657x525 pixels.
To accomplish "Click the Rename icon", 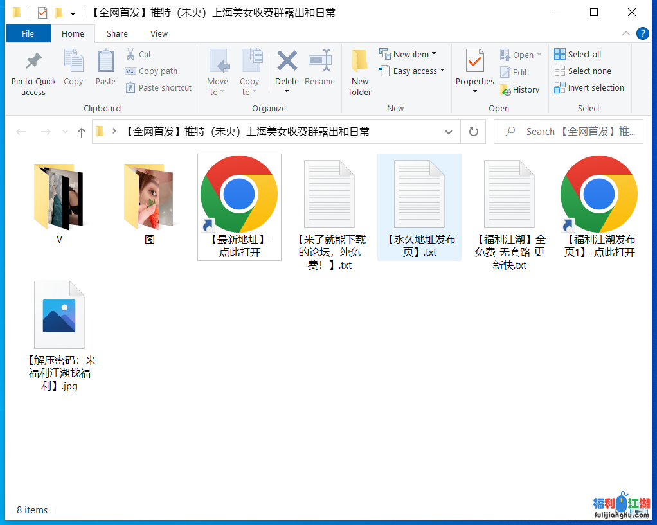I will click(x=319, y=61).
